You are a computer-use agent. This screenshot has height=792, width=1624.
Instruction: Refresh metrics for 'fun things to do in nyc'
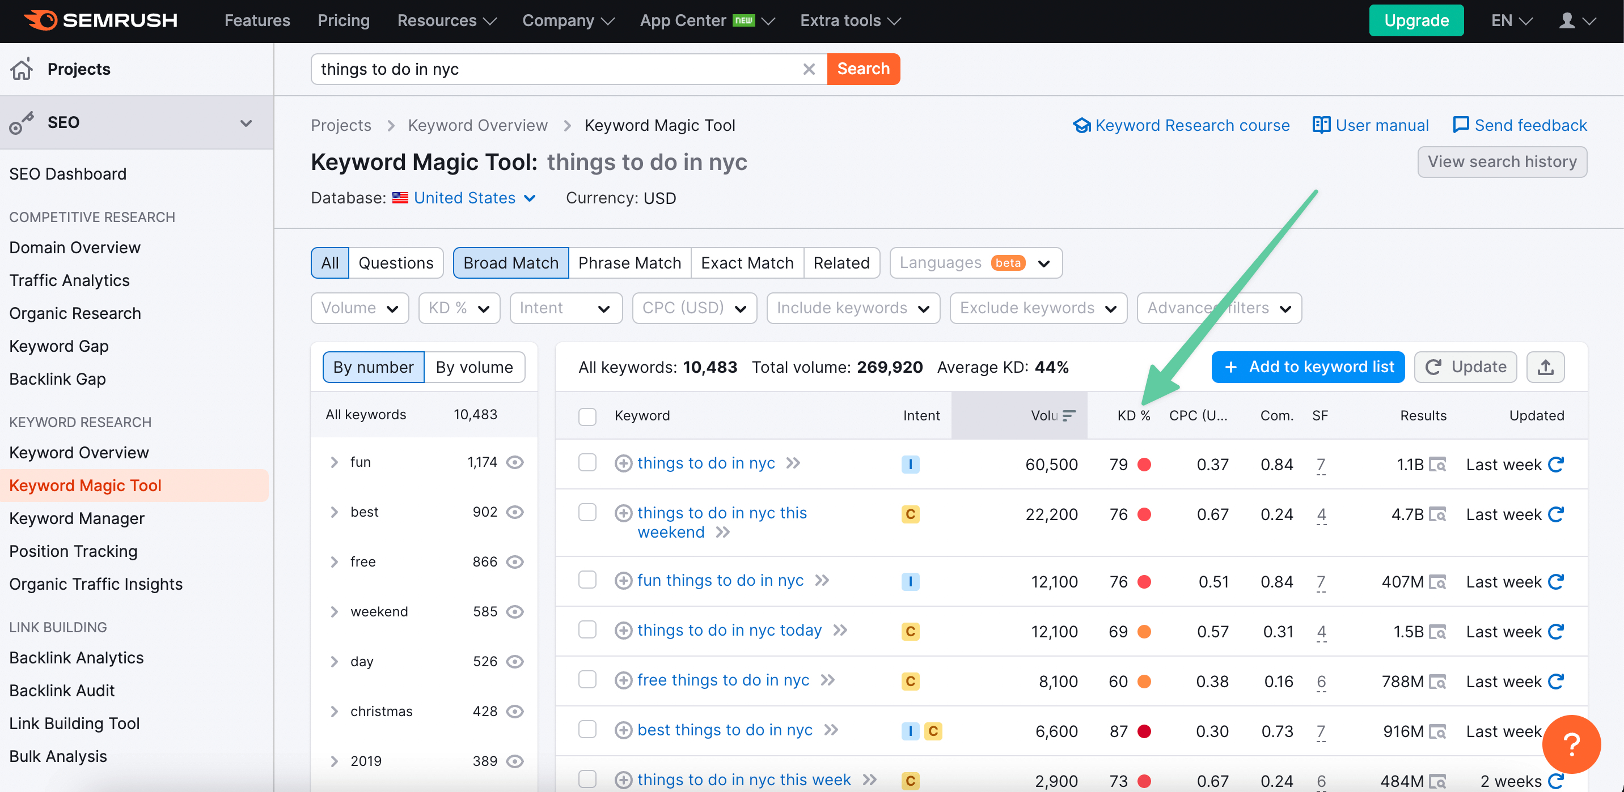[x=1556, y=582]
